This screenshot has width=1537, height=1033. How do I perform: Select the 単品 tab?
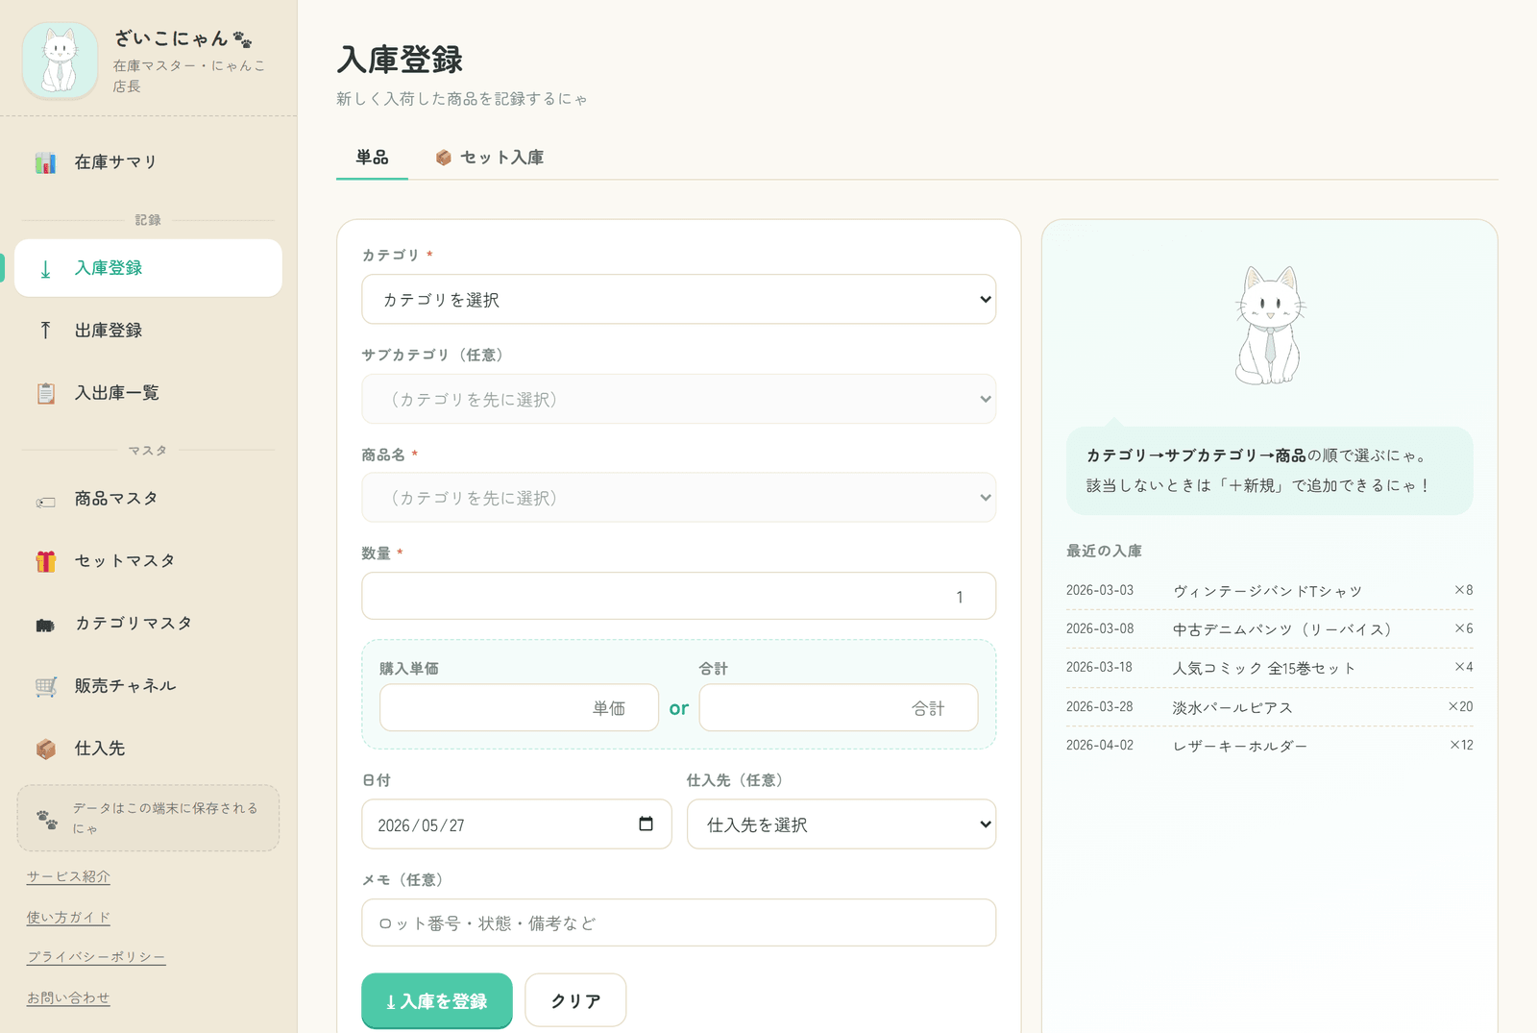(x=372, y=158)
